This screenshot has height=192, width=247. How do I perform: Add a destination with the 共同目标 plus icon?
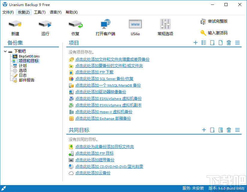click(x=204, y=130)
